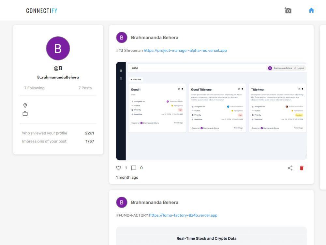326x245 pixels.
Task: Click Who's viewed your profile label
Action: pyautogui.click(x=44, y=133)
